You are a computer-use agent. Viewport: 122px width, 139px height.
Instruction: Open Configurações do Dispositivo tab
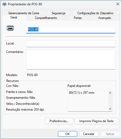point(95,13)
